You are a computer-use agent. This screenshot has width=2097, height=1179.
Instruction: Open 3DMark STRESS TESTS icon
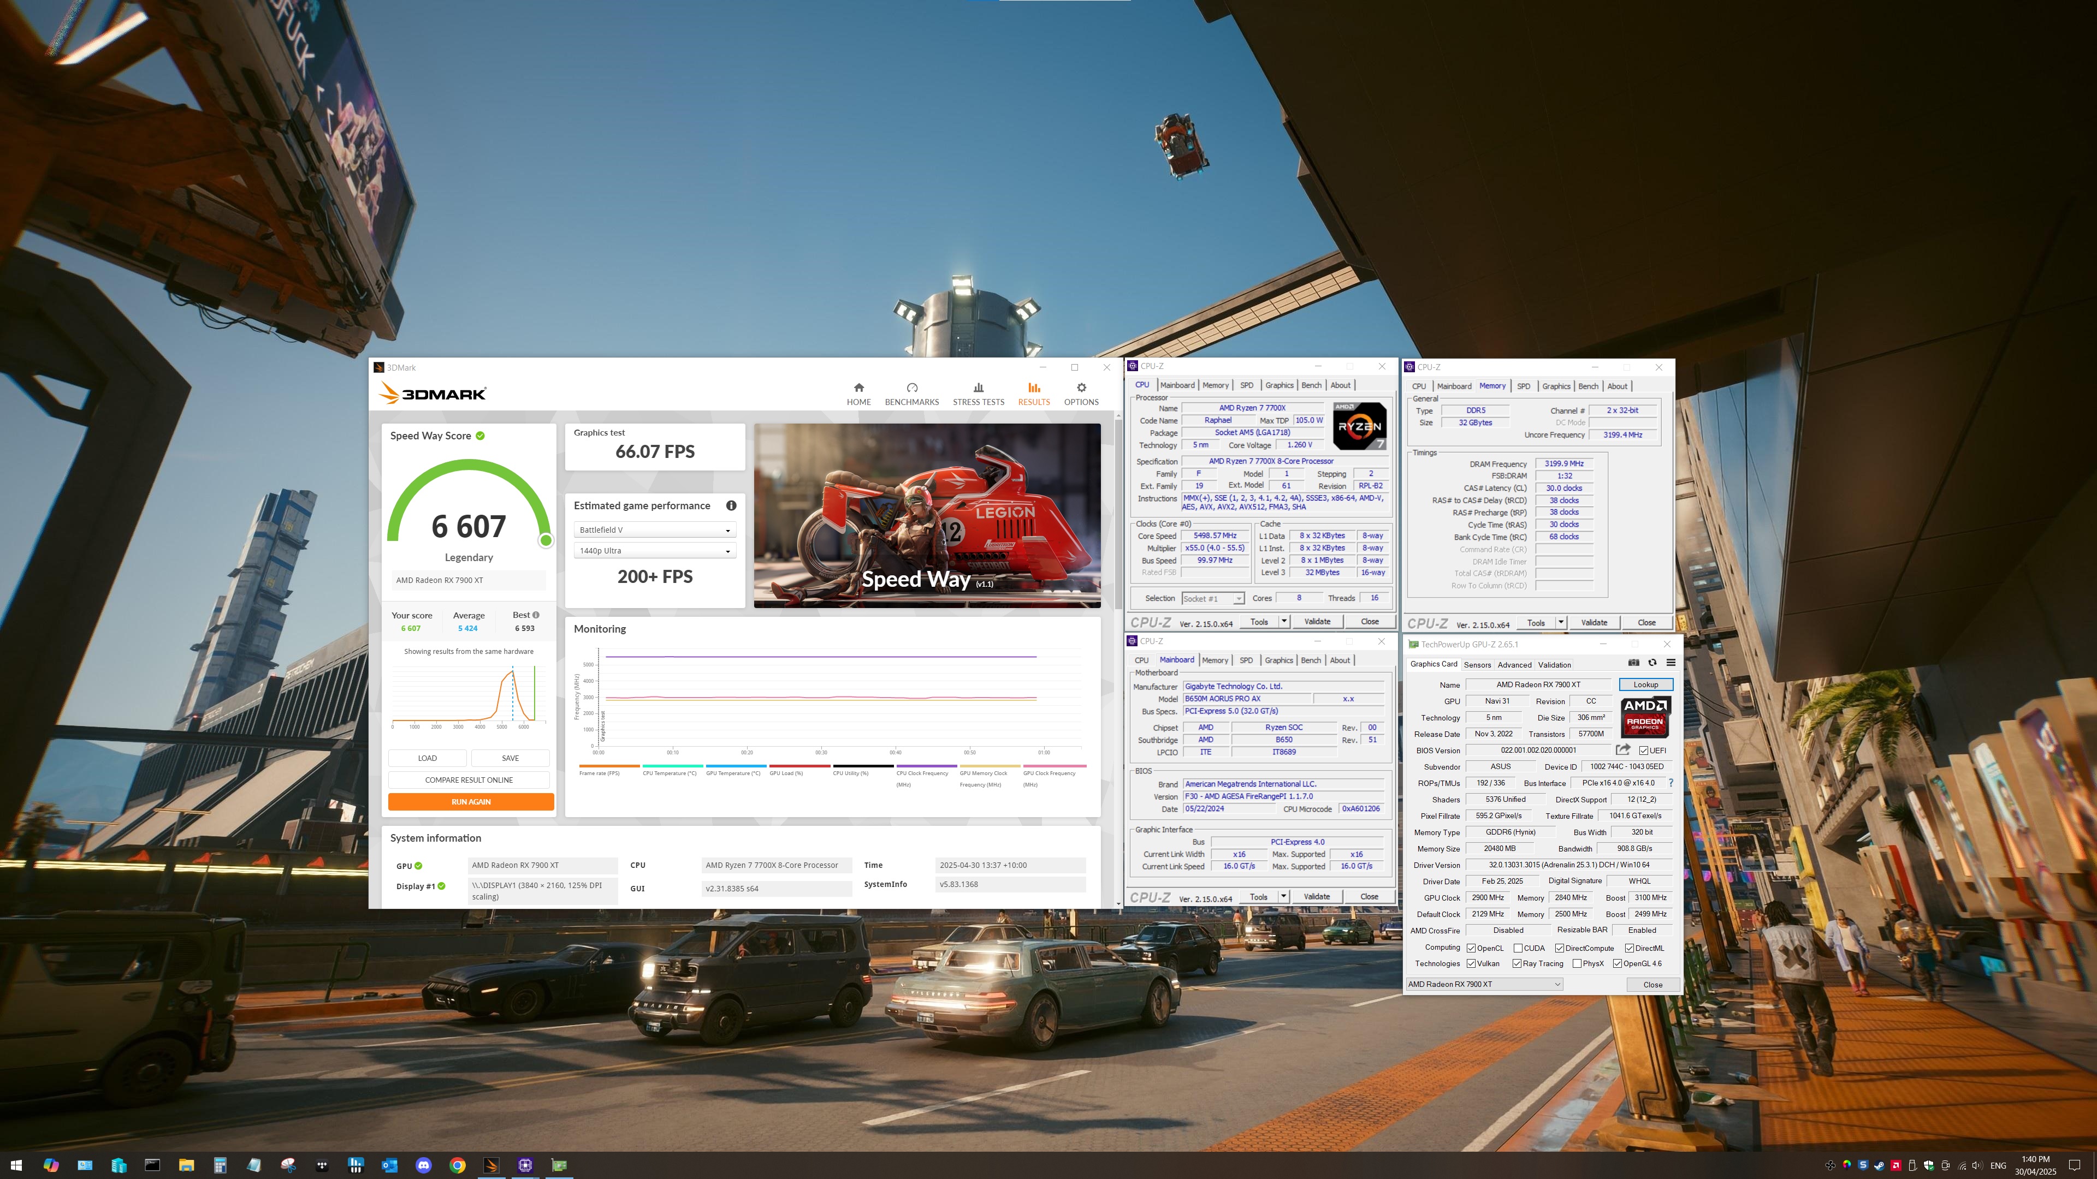[979, 388]
